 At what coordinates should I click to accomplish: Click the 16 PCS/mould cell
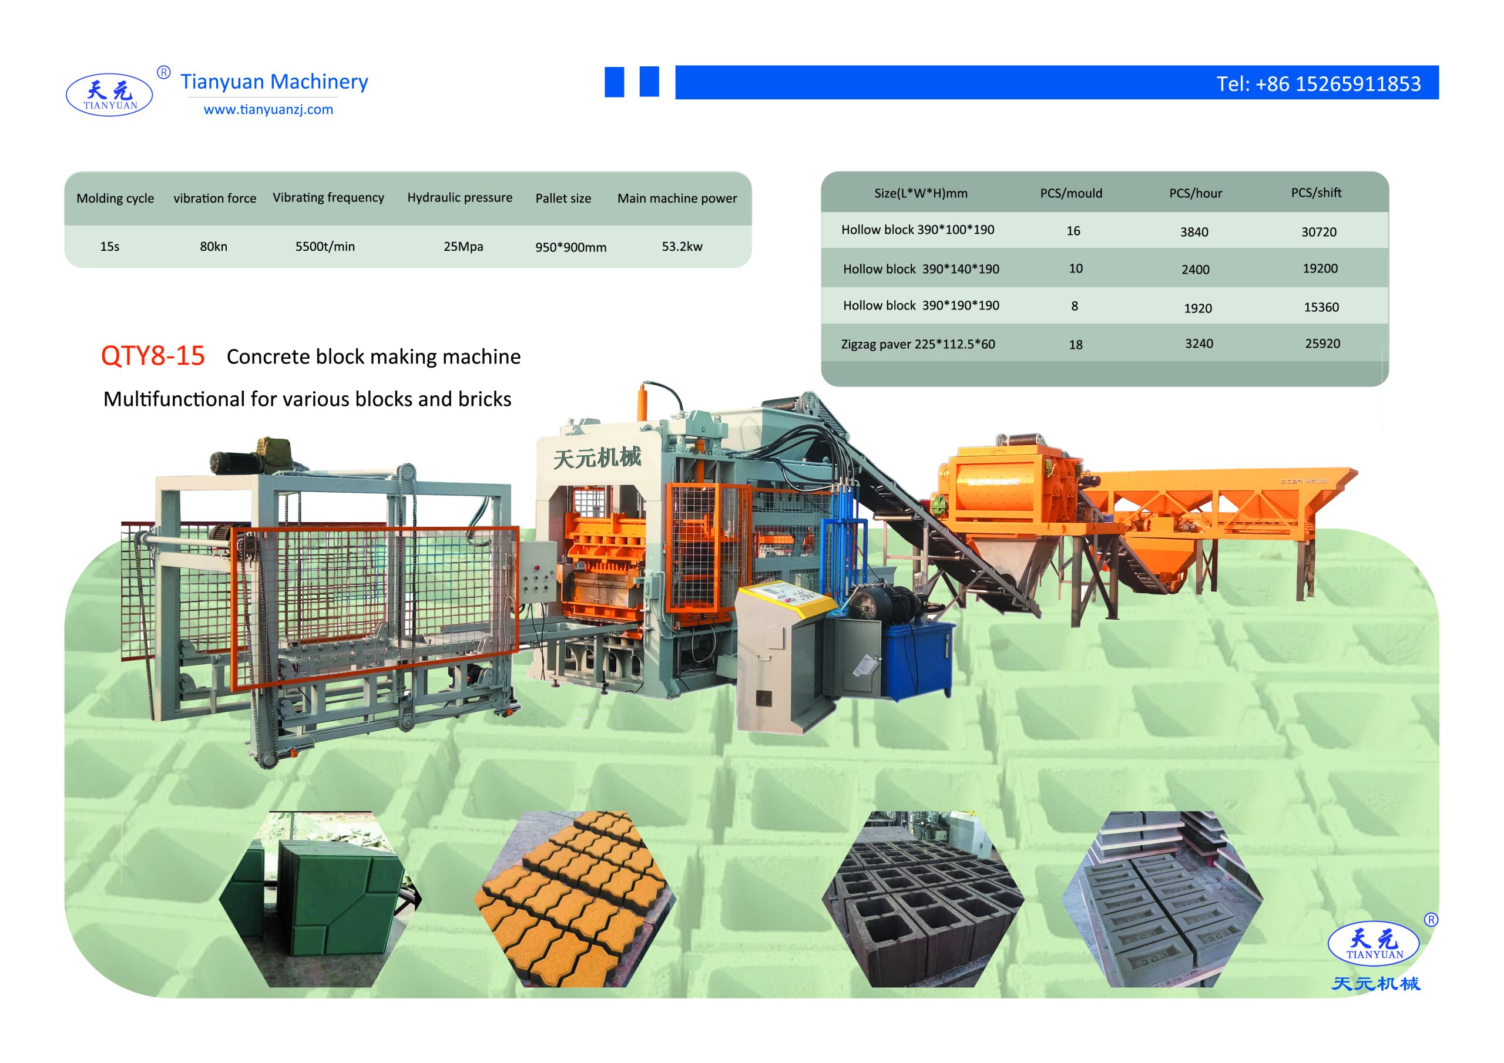(1073, 231)
